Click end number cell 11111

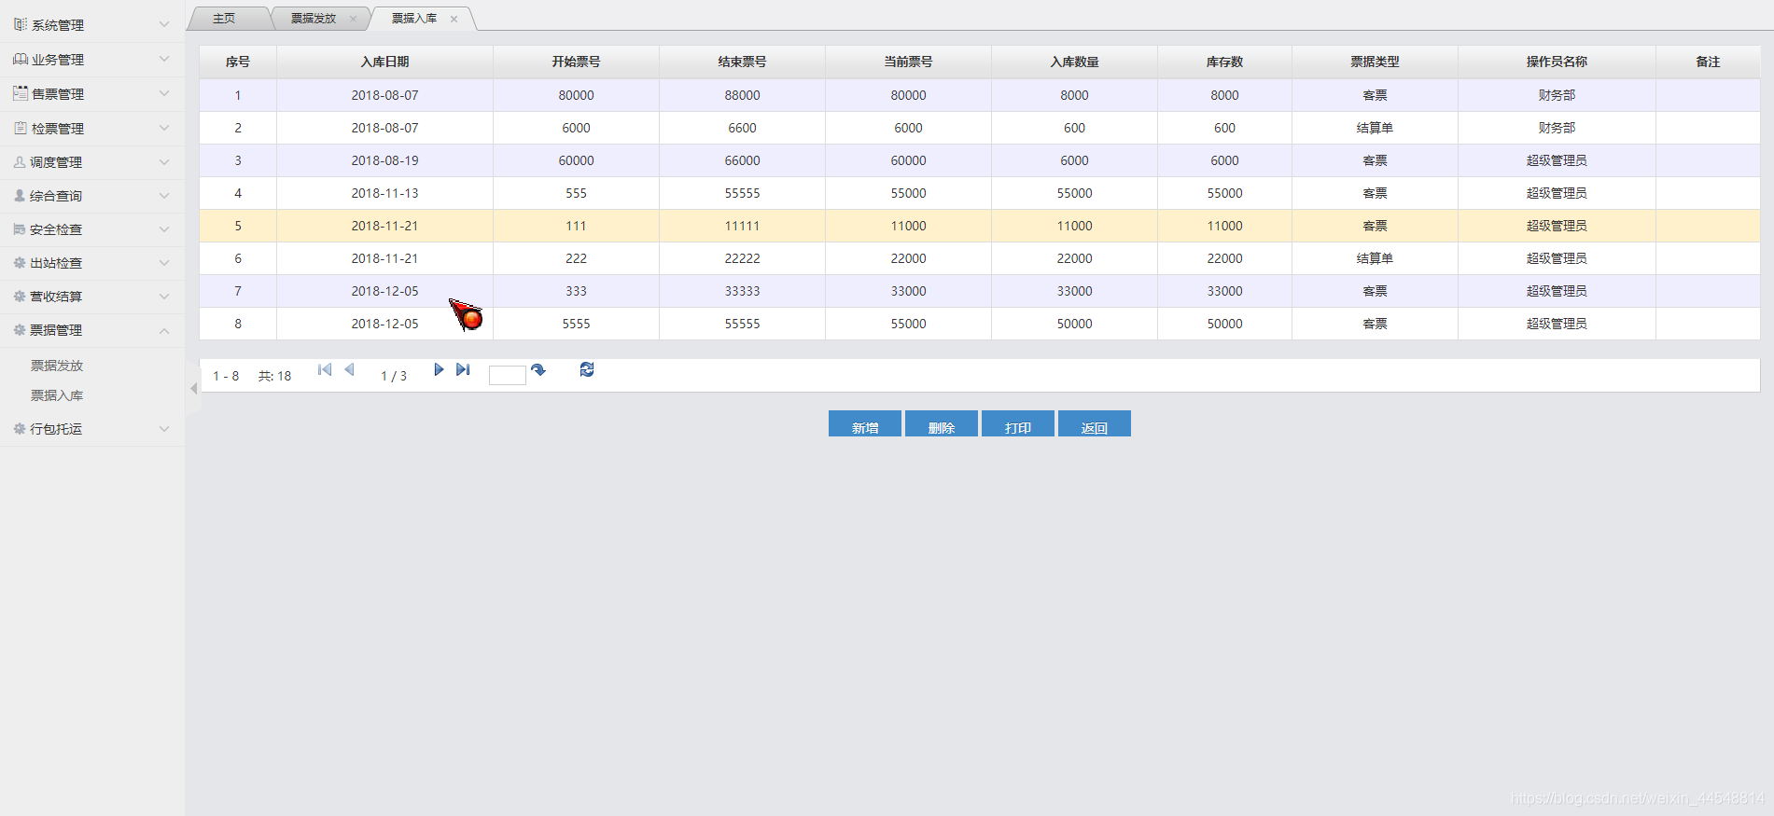coord(742,226)
